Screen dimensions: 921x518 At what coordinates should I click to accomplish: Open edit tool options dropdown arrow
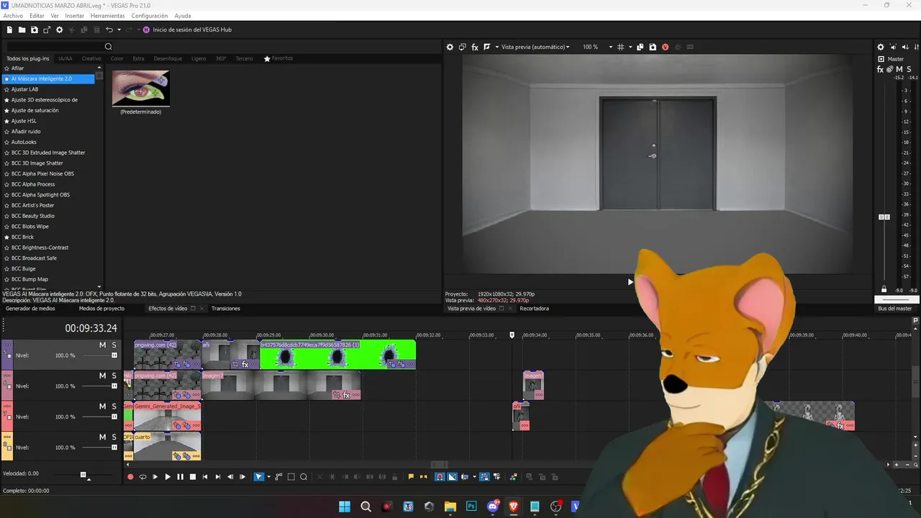pos(268,476)
